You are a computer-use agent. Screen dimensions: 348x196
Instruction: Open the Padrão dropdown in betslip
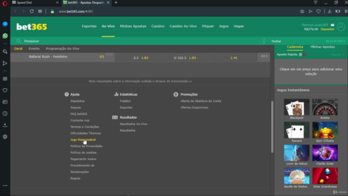point(338,54)
